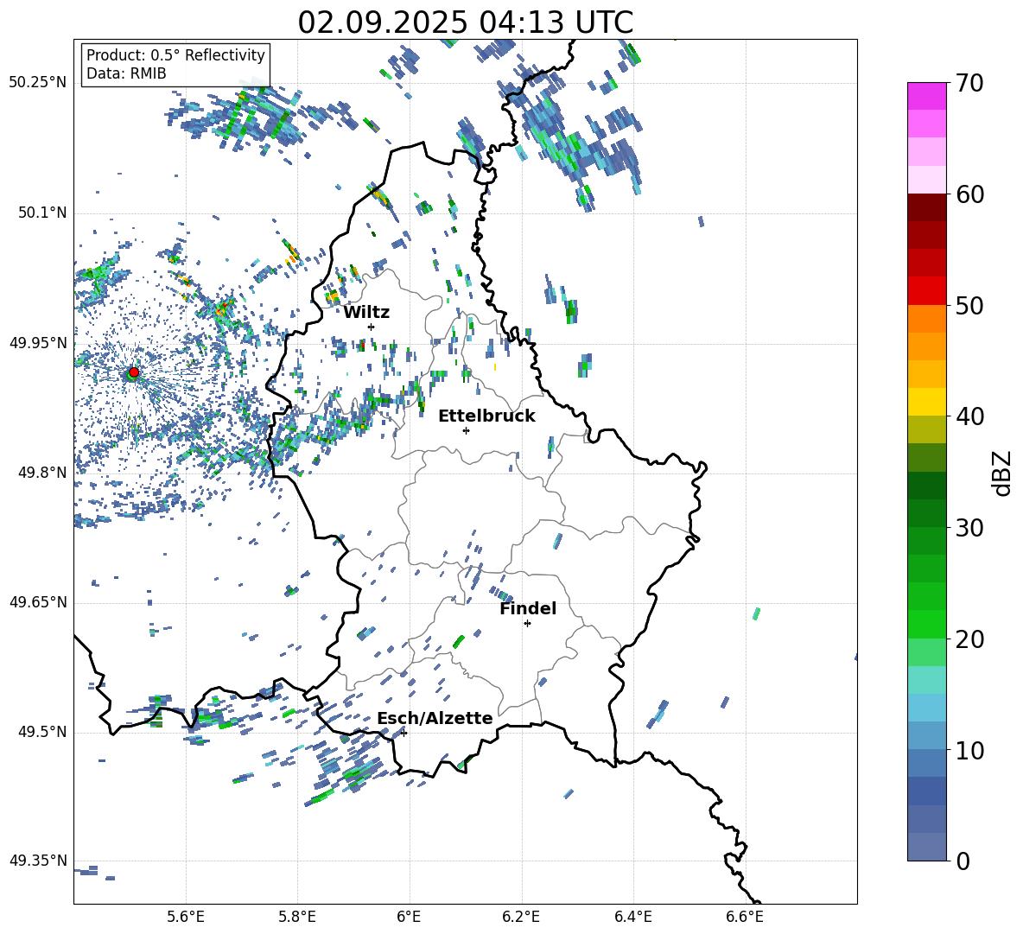Click the 6.4°E longitude label
The height and width of the screenshot is (934, 1023).
click(x=633, y=918)
